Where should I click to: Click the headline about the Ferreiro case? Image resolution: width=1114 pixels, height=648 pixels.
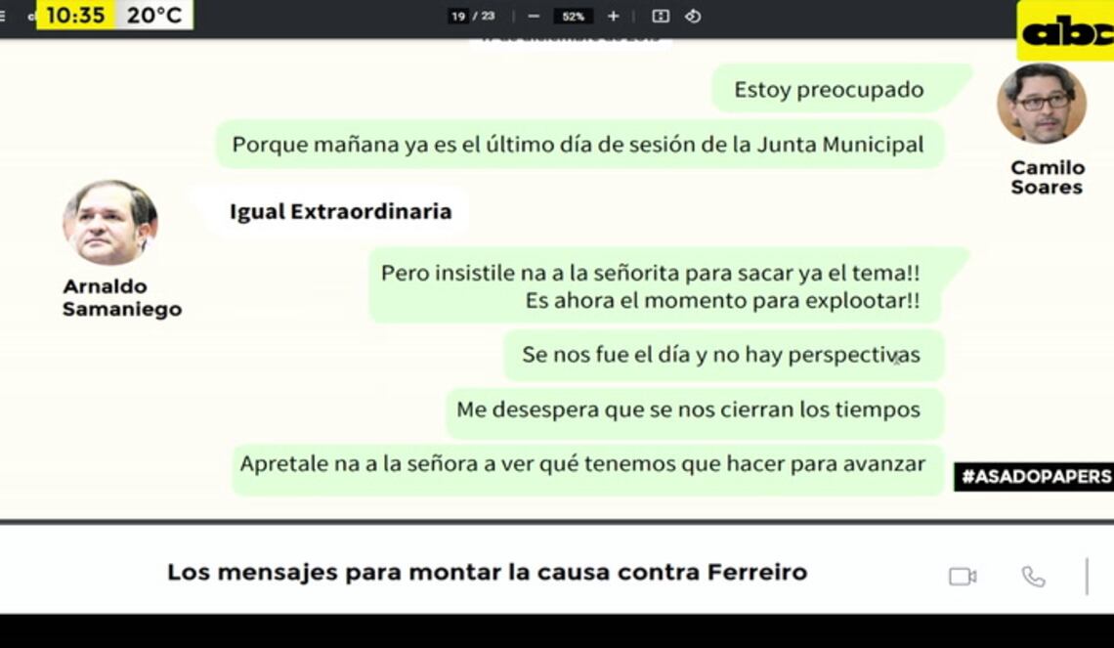point(487,572)
